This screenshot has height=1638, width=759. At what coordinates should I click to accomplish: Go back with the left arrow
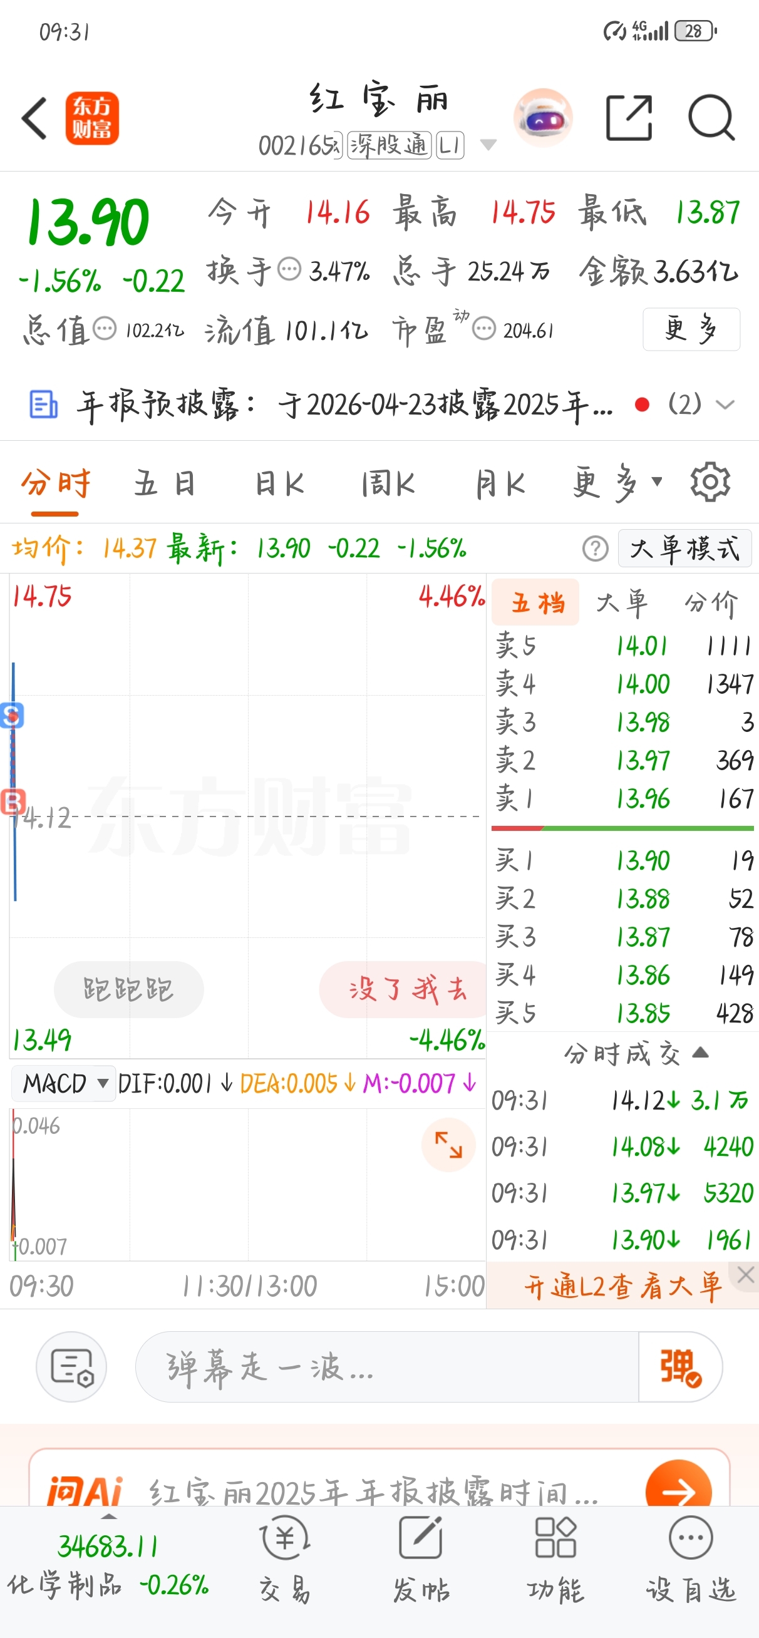34,118
